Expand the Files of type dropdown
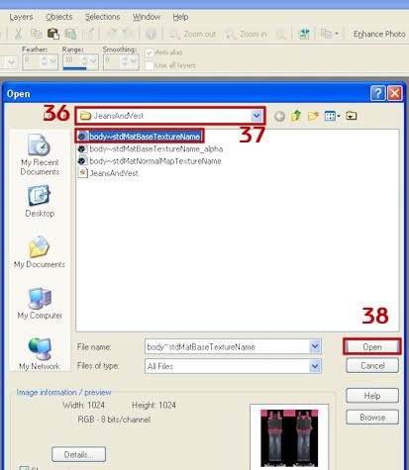The image size is (409, 470). pos(315,366)
